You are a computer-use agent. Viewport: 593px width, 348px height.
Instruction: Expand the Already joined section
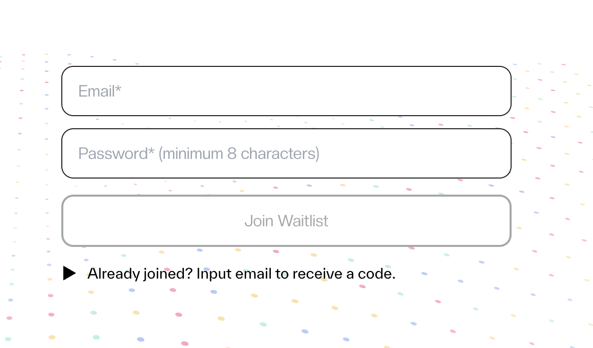[229, 274]
